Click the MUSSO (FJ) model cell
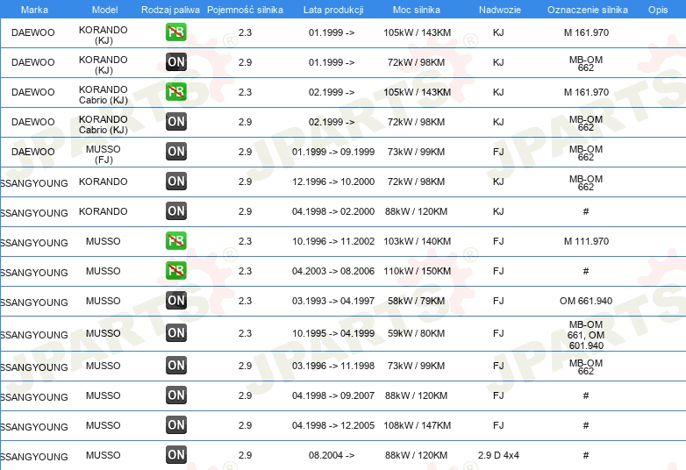The image size is (686, 470). tap(104, 154)
